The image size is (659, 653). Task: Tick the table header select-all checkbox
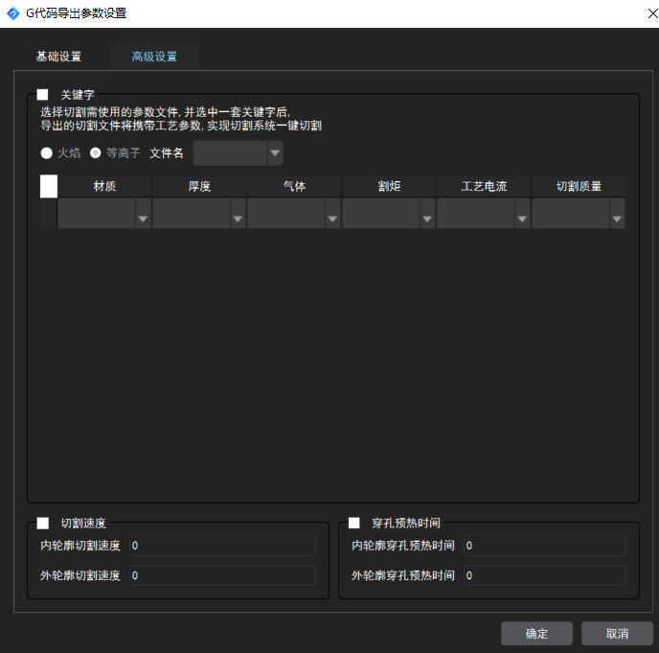pyautogui.click(x=49, y=186)
